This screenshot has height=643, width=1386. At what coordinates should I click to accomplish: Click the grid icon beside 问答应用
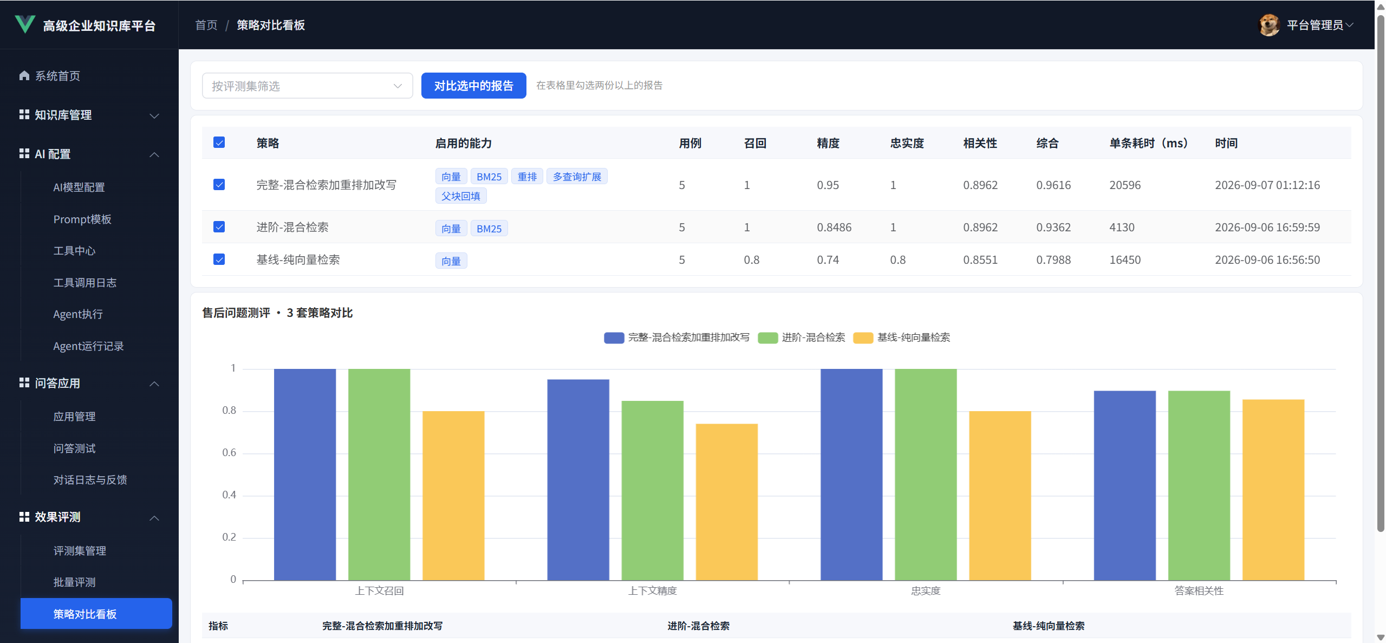point(24,382)
